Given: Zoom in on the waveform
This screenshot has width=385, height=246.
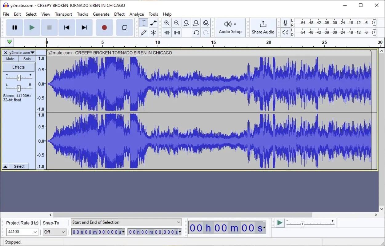Looking at the screenshot, I should coord(167,23).
